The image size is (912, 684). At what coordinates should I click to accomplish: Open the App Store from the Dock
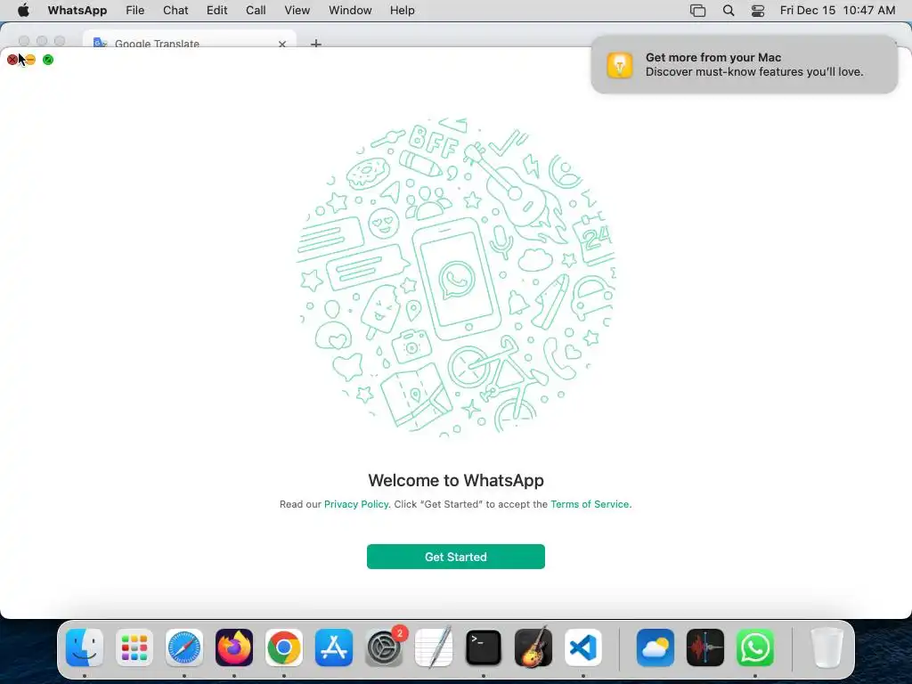click(x=334, y=647)
